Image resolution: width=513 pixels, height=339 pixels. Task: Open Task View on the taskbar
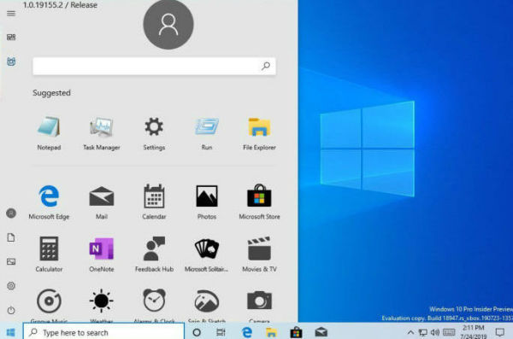coord(221,332)
